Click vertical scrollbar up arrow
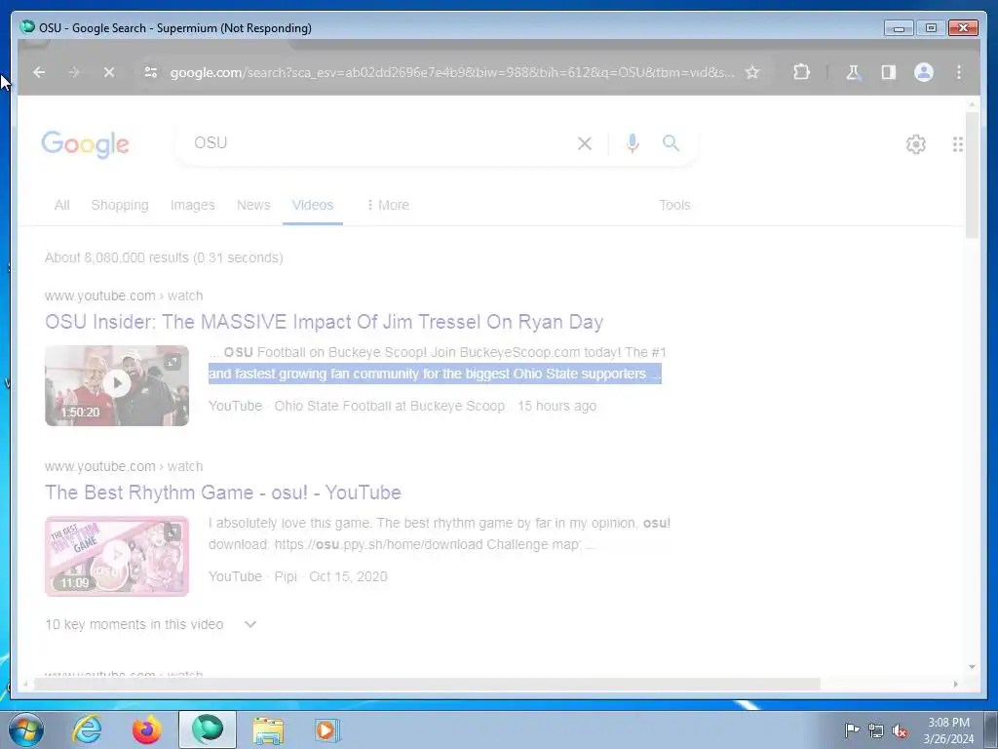 pyautogui.click(x=972, y=103)
